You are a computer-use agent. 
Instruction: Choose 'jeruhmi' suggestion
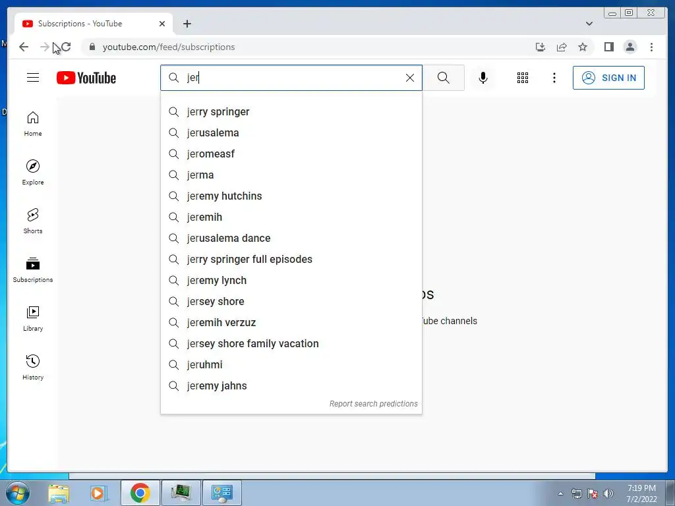pos(291,365)
